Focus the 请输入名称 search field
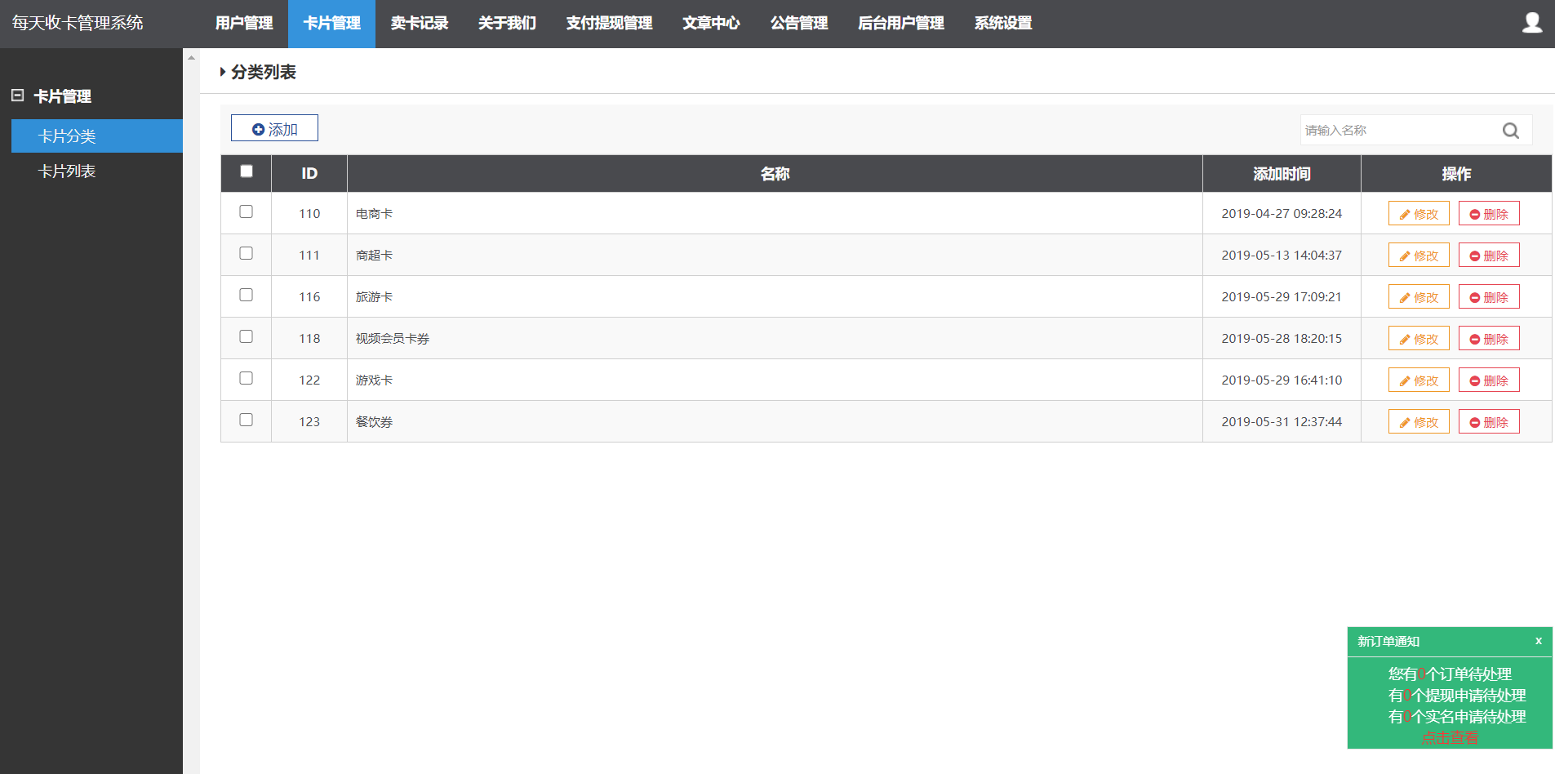 [1397, 131]
